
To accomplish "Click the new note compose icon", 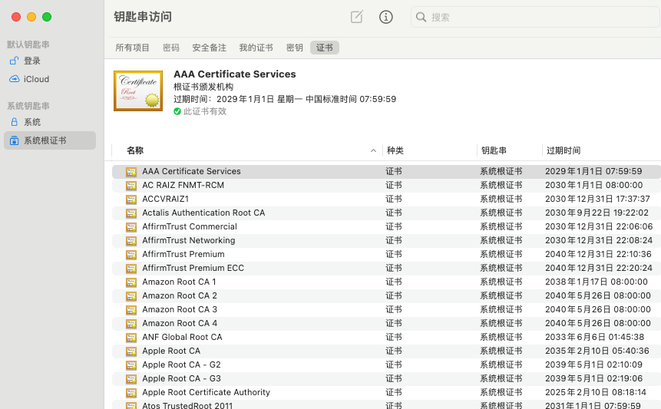I will point(357,17).
